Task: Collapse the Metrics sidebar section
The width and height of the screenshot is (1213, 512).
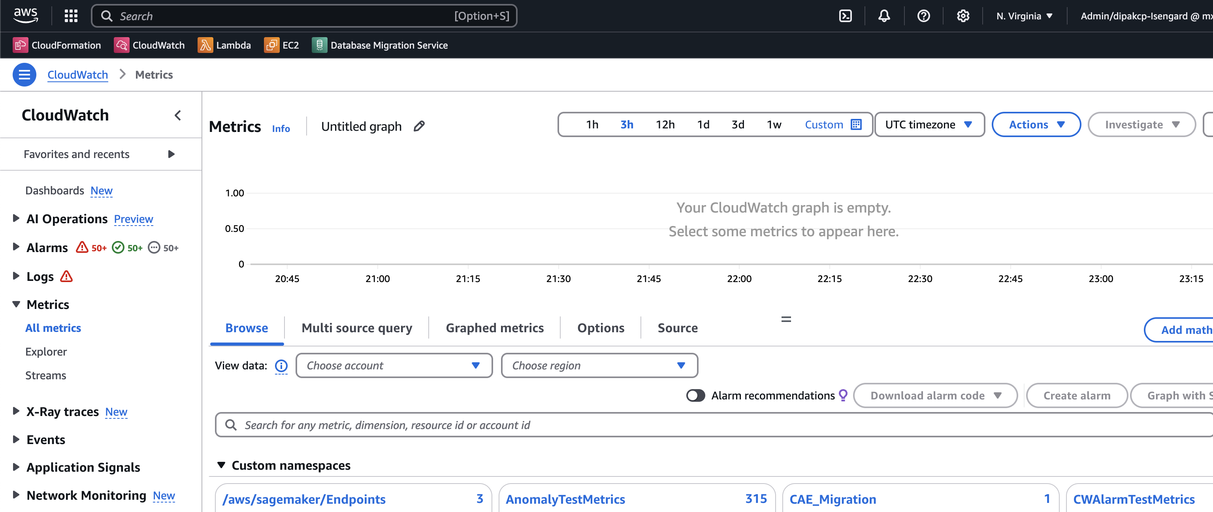Action: click(x=16, y=304)
